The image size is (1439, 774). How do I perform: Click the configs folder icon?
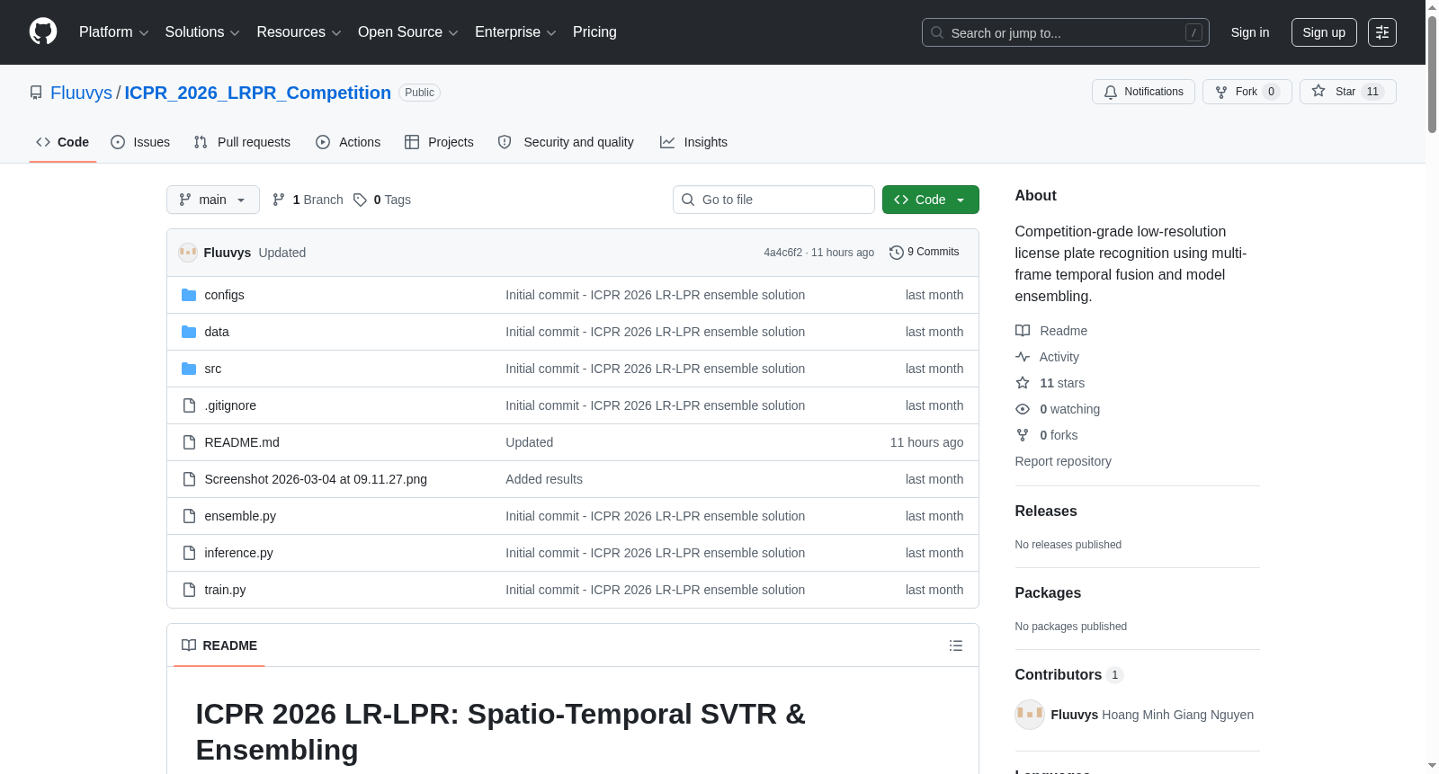(x=189, y=295)
